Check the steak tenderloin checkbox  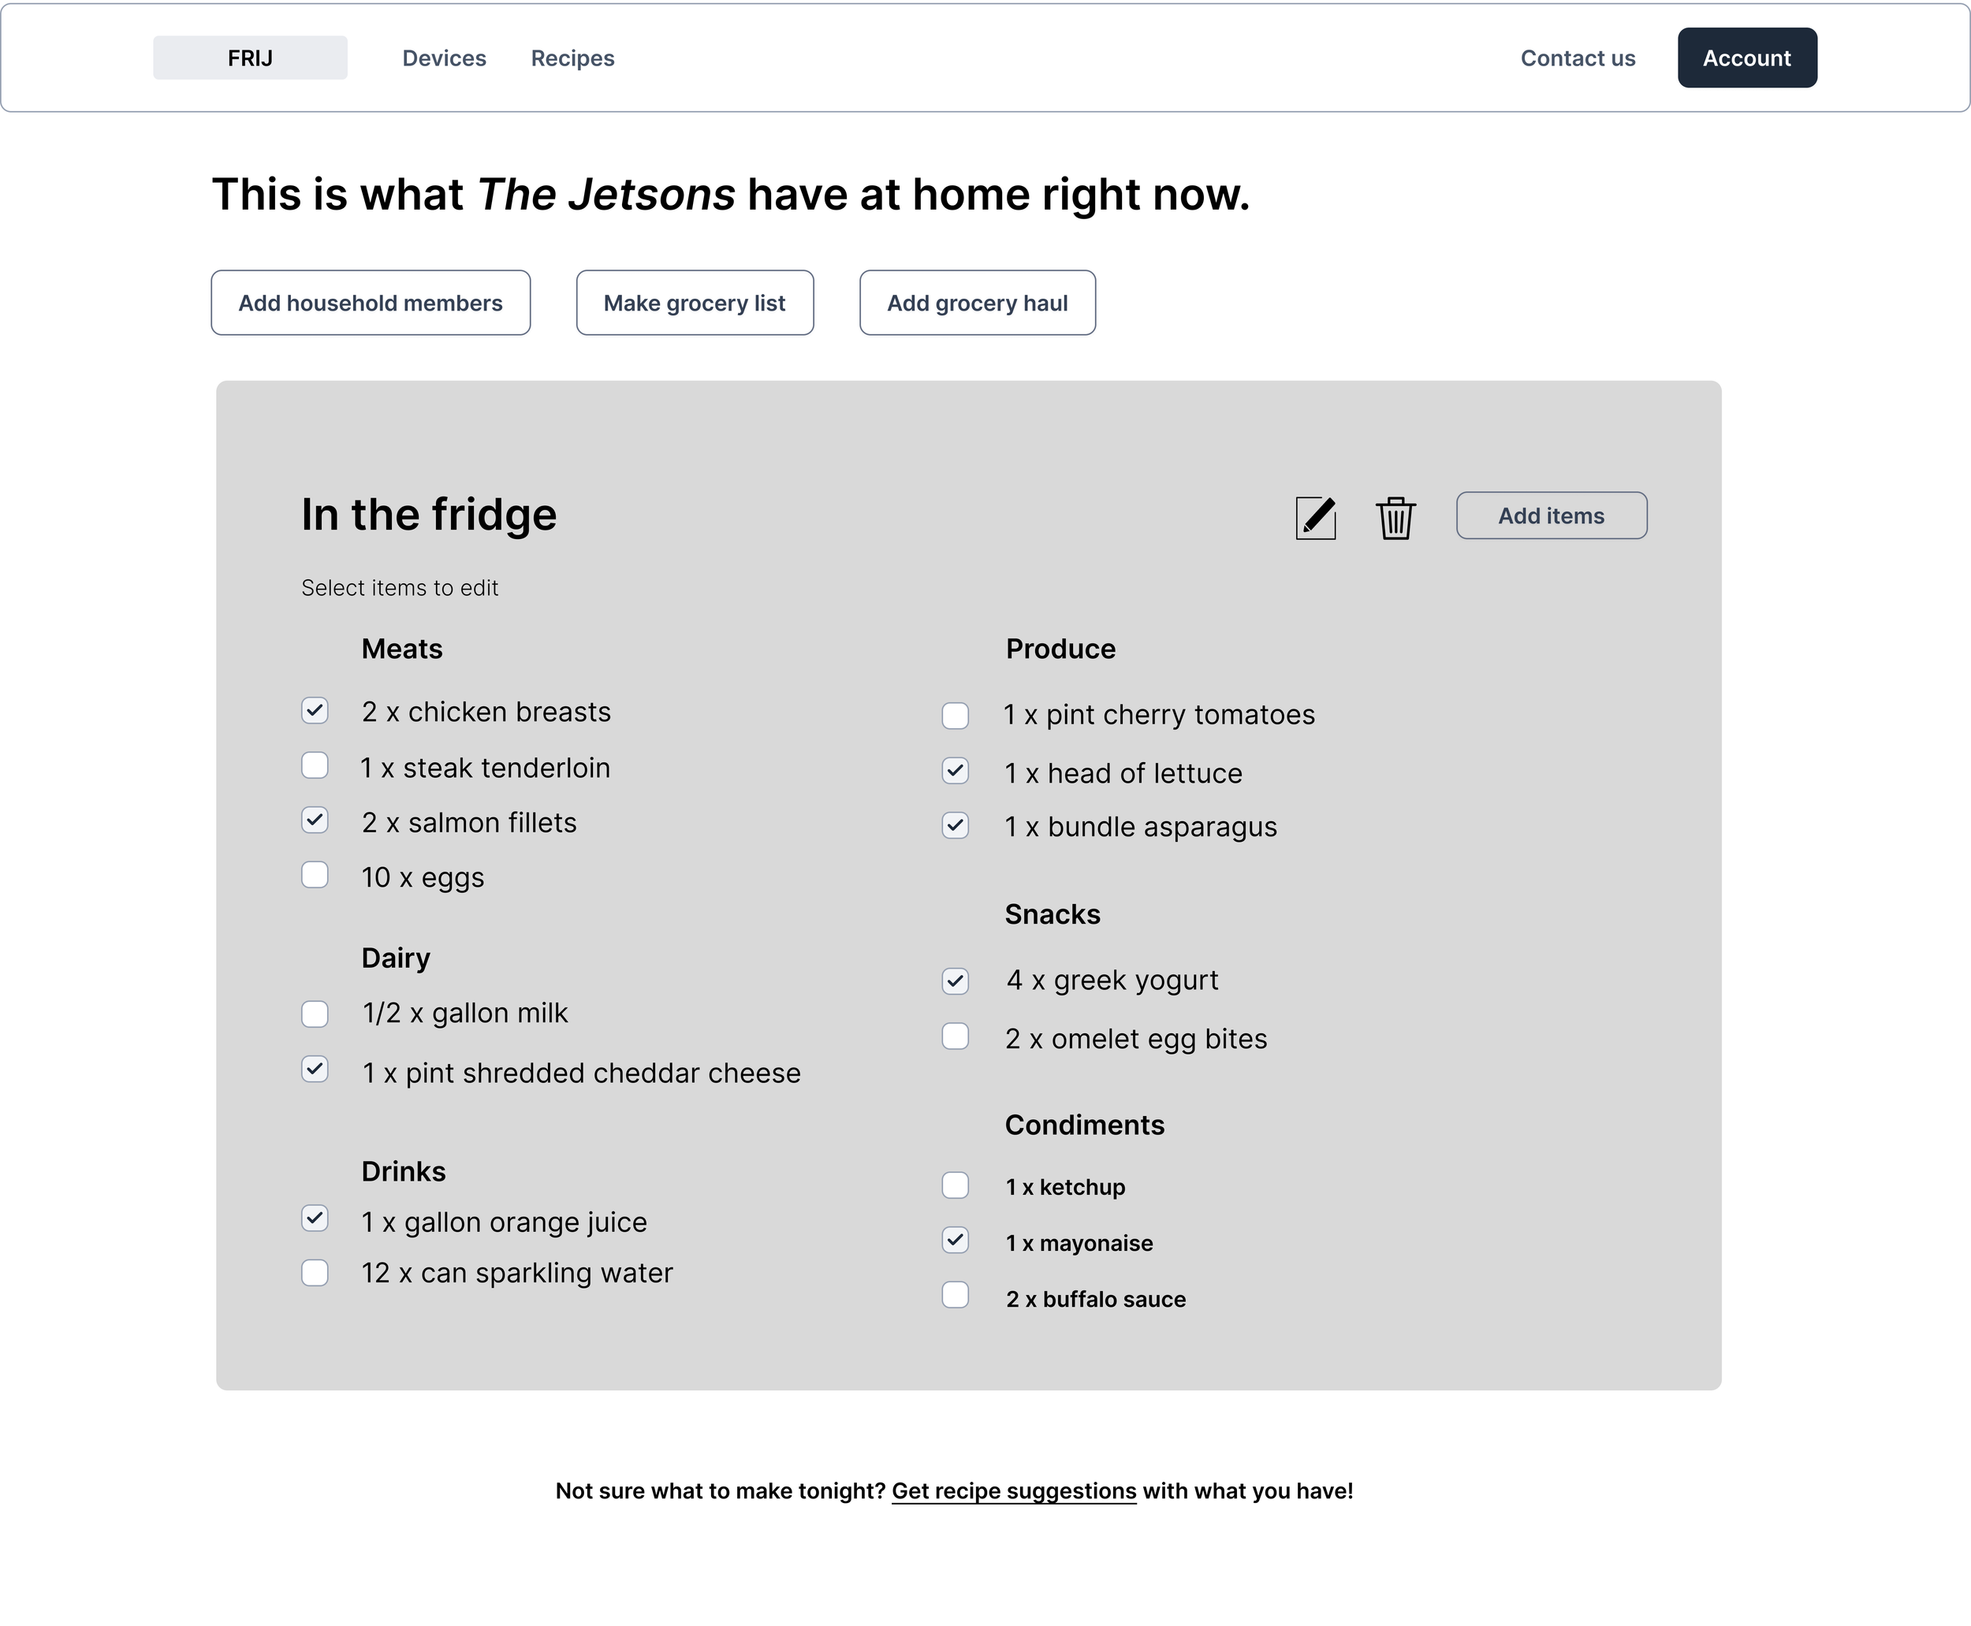[x=315, y=765]
